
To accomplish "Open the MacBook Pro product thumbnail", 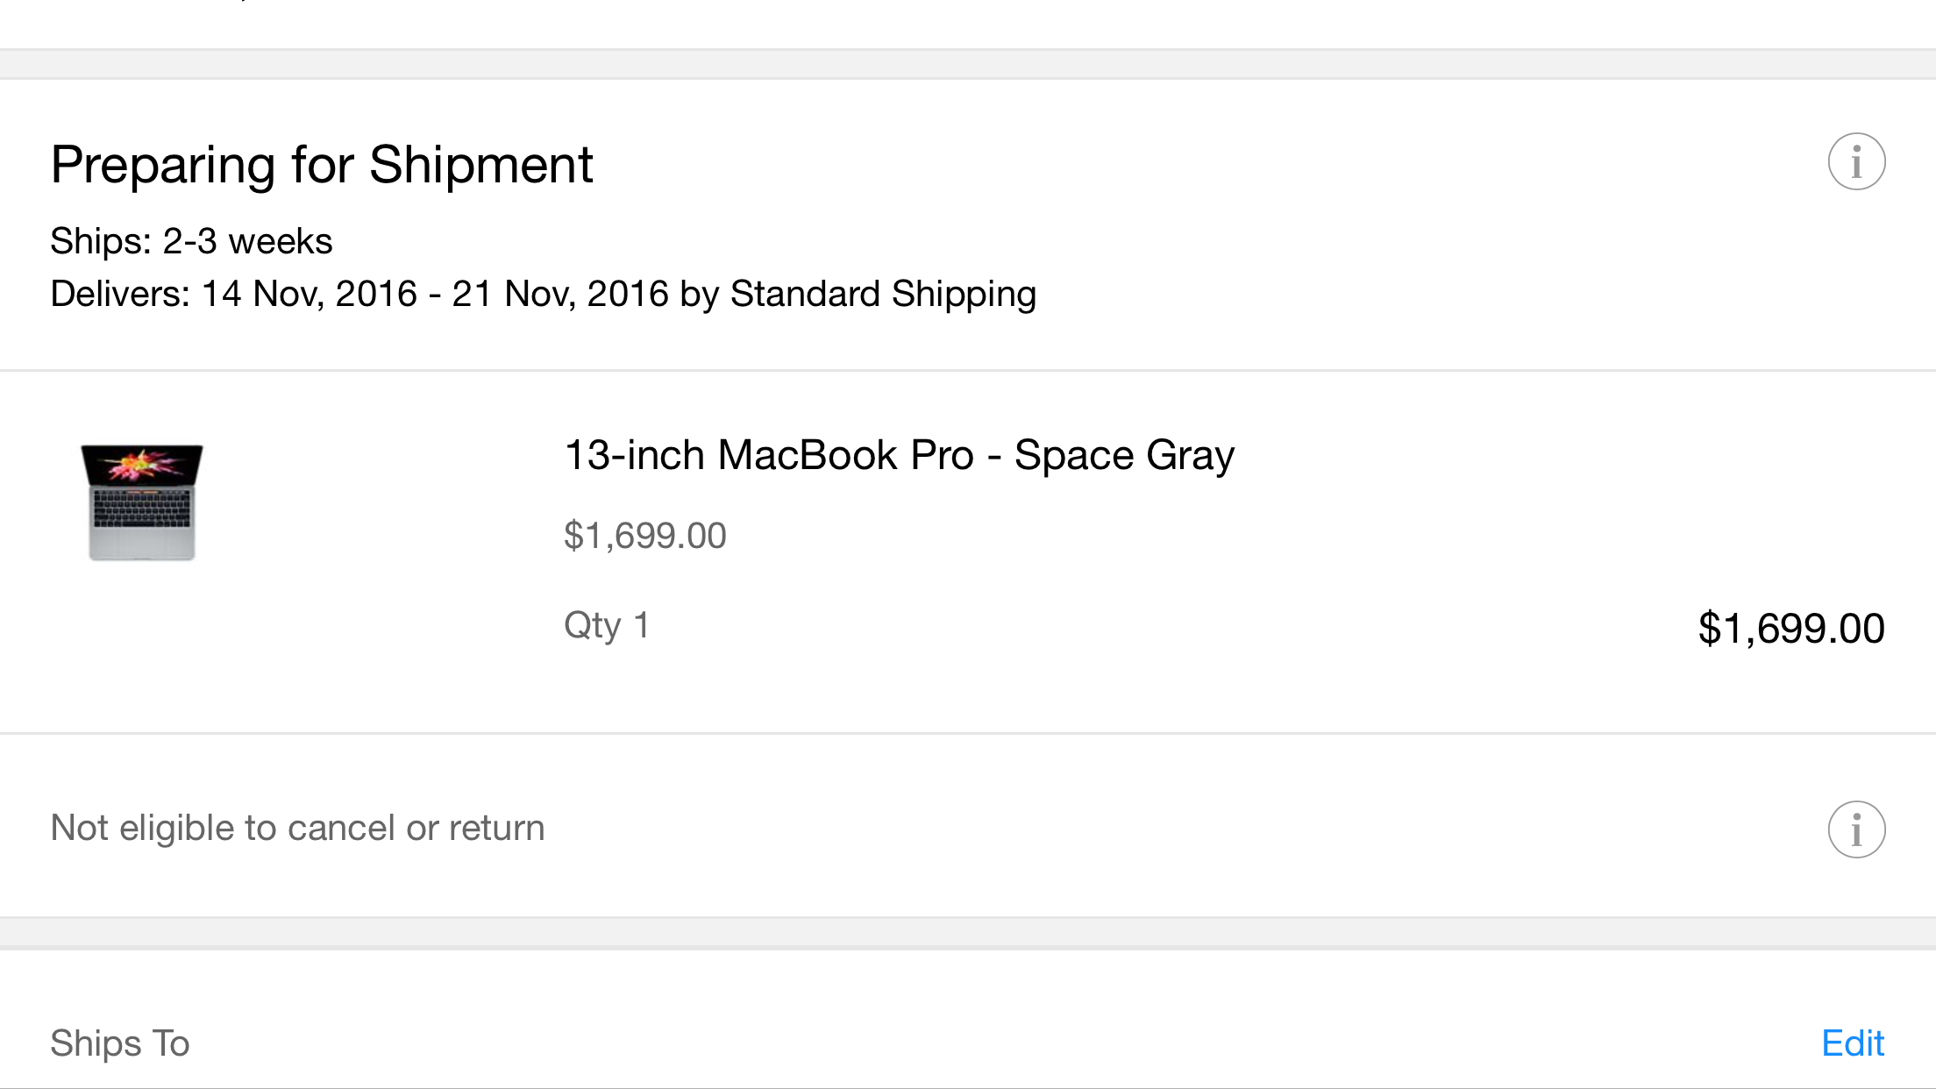I will tap(142, 502).
